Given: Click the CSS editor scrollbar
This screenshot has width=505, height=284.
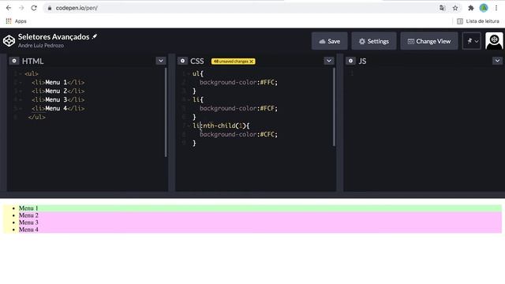Looking at the screenshot, I should (334, 107).
